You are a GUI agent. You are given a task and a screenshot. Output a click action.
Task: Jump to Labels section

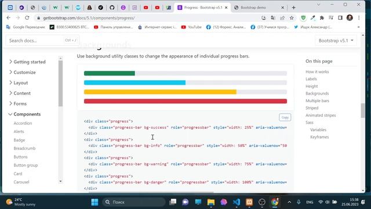click(x=311, y=79)
